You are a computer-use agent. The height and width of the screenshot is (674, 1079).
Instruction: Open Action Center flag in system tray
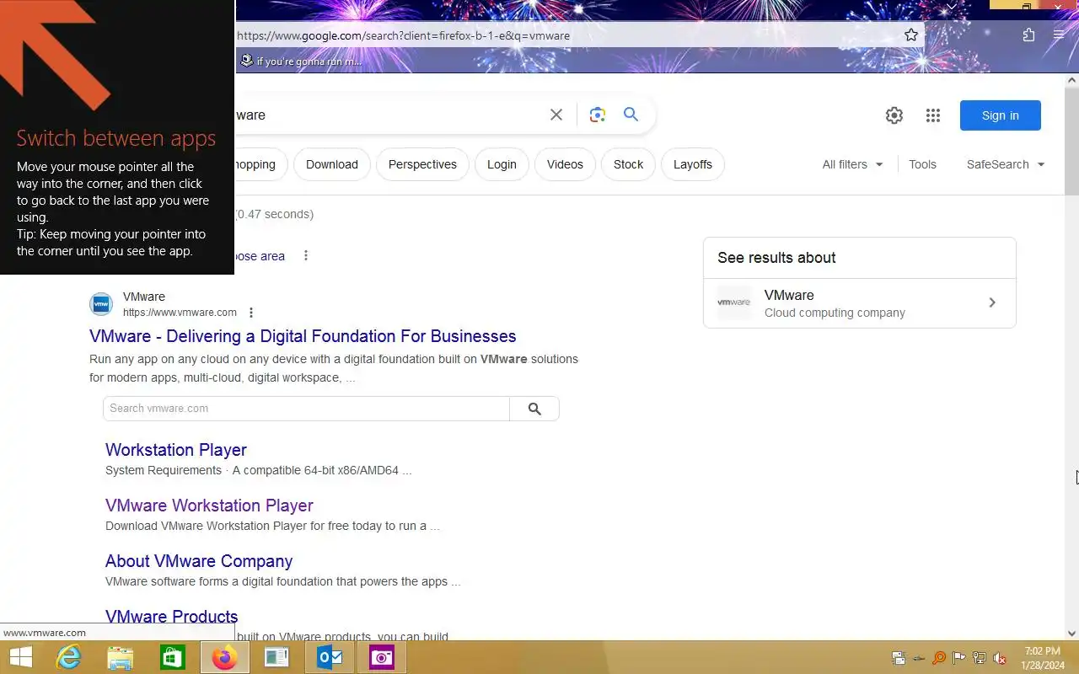click(x=959, y=658)
